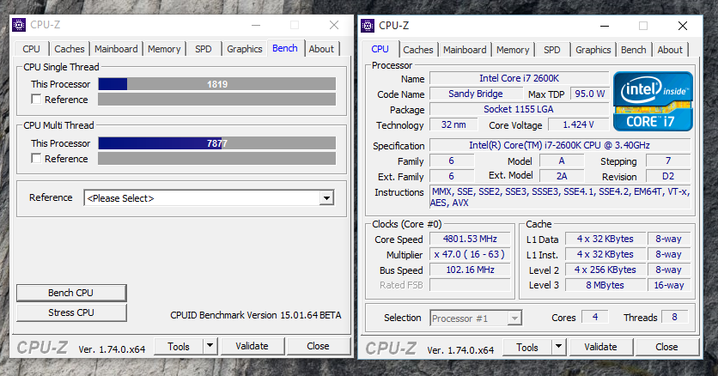Click L1 Inst. value 4 x 32 KBytes
718x376 pixels.
point(605,254)
